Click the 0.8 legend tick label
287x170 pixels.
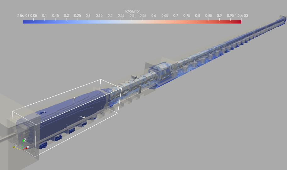pos(198,16)
